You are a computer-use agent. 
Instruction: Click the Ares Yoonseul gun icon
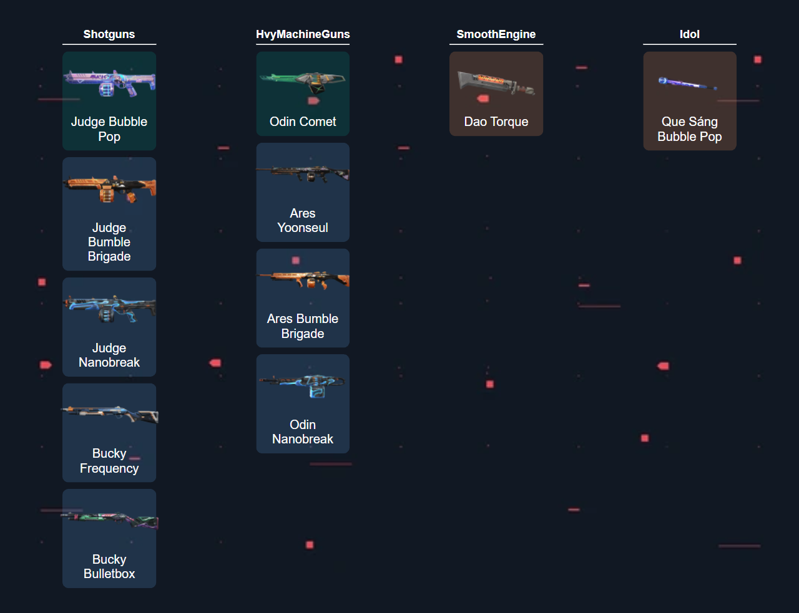click(303, 175)
